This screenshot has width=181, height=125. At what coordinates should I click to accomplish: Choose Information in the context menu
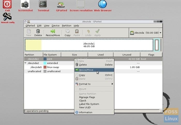pyautogui.click(x=94, y=112)
